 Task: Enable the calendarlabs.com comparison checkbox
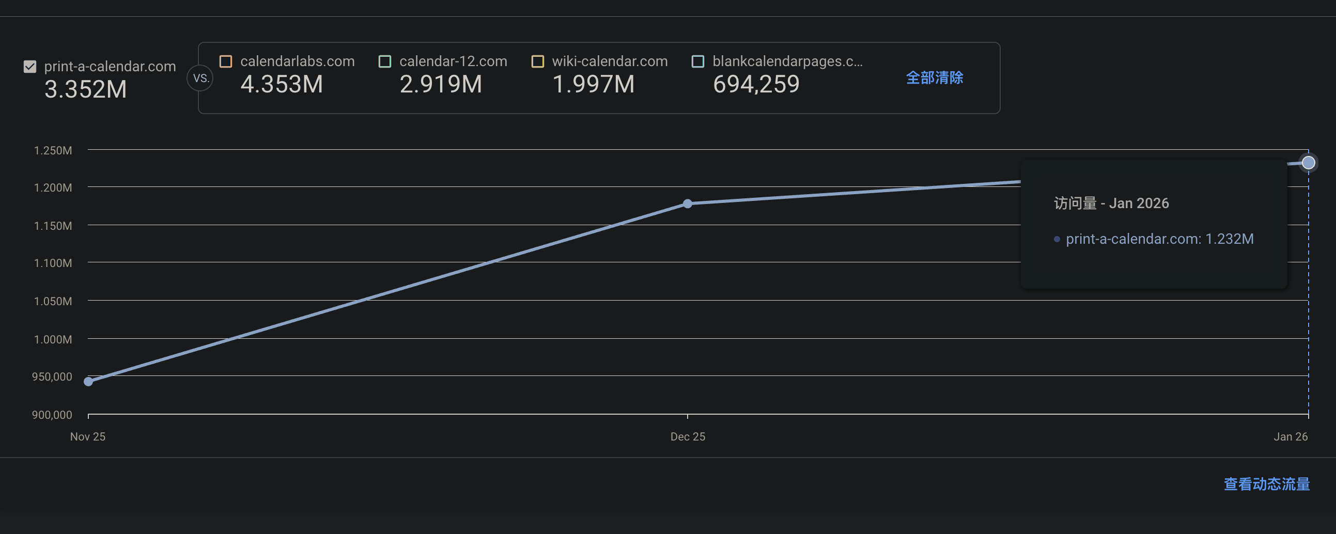226,61
